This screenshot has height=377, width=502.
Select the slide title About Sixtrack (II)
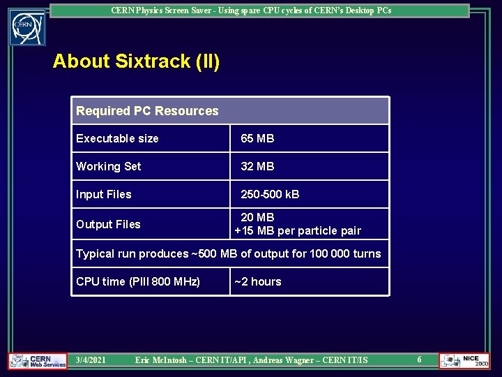pos(136,61)
